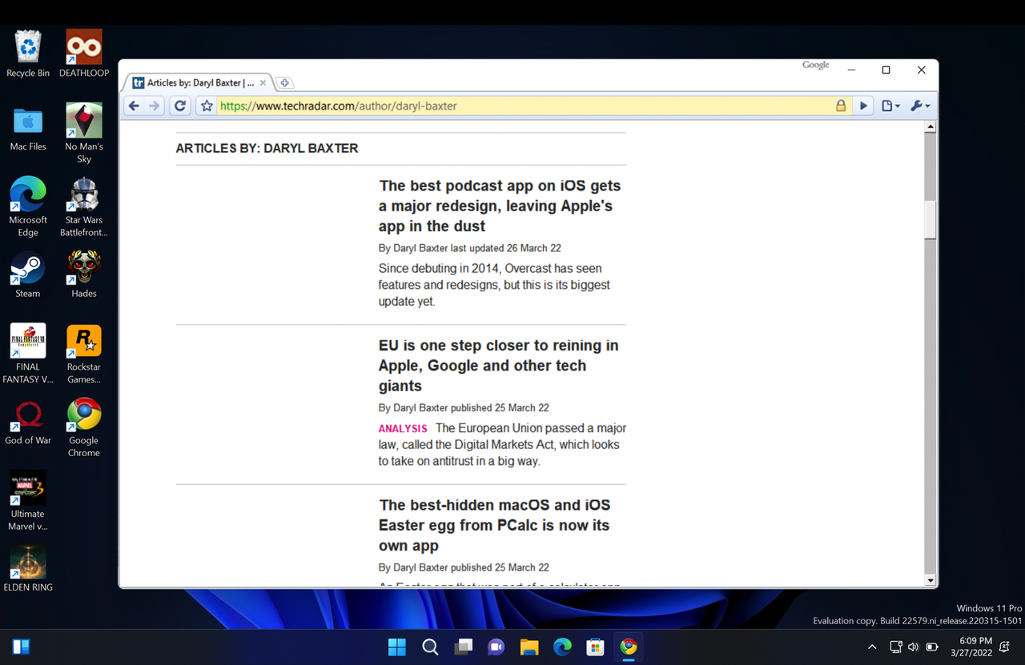Open God of War shortcut
Screen dimensions: 1025x665
click(x=28, y=422)
